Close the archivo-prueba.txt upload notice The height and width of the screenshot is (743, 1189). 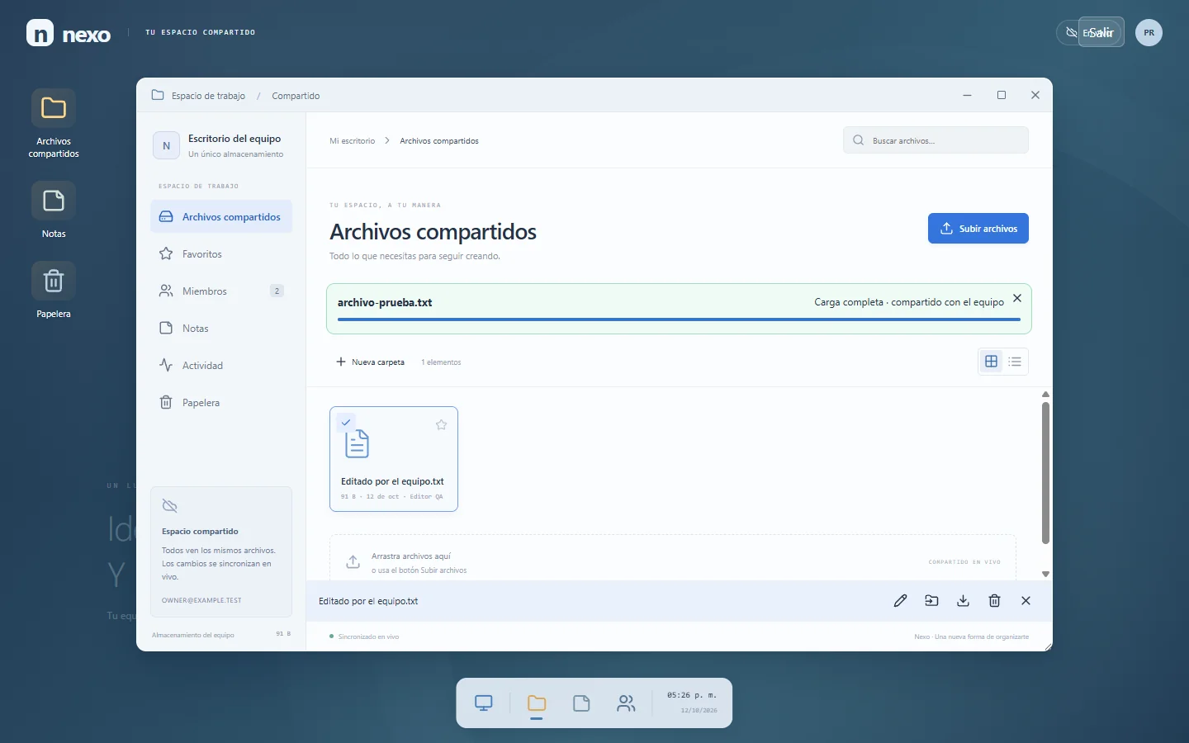coord(1017,298)
